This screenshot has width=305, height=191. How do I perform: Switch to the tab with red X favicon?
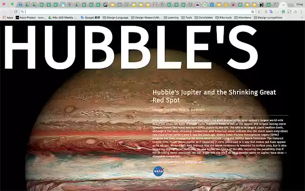[233, 5]
